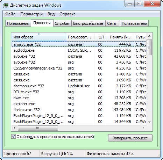Screen dimensions: 163x160
Task: Click the Task Manager title bar icon
Action: (x=6, y=5)
